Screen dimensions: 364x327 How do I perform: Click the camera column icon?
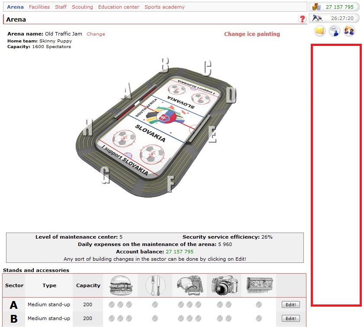click(225, 285)
